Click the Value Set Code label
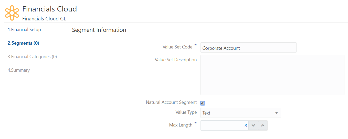Viewport: 348px width, 139px height. coord(177,47)
